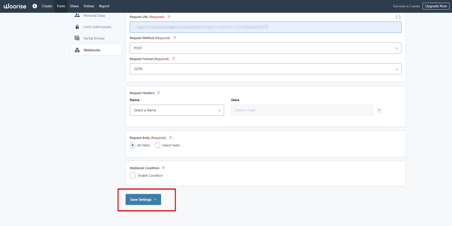Open Limit Submissions in the sidebar

97,27
